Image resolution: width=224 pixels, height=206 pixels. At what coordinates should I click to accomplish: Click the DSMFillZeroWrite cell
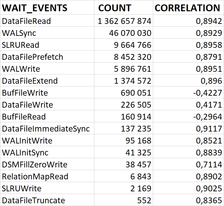tap(35, 165)
